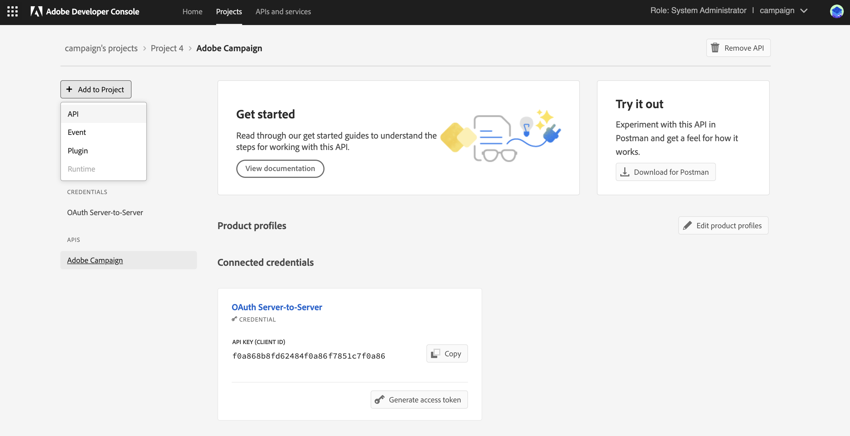Click the plus icon on Add to Project
850x436 pixels.
(x=69, y=89)
